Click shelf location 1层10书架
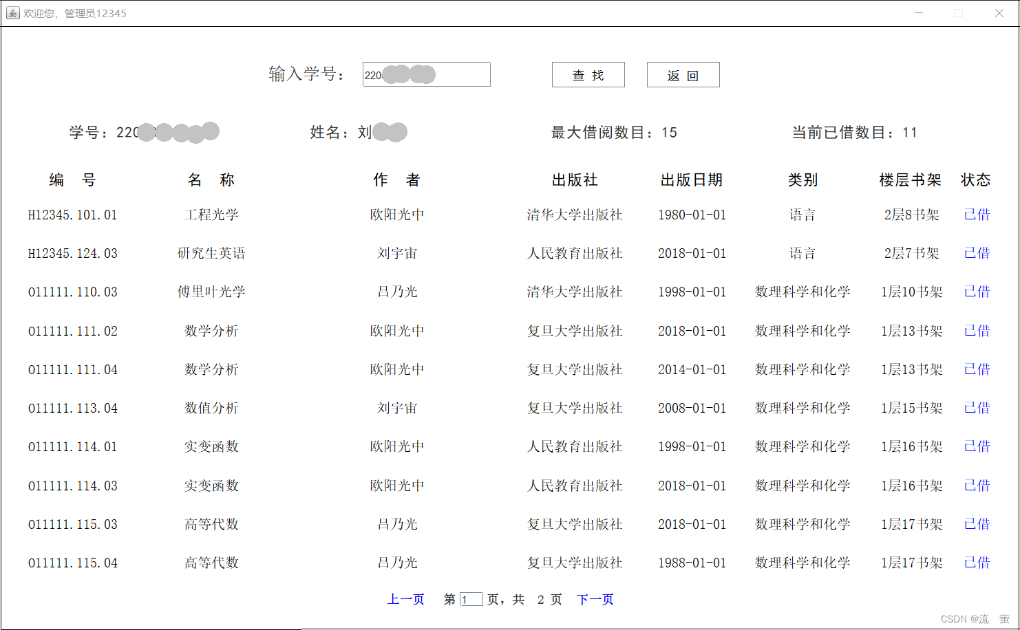This screenshot has width=1020, height=630. 911,292
